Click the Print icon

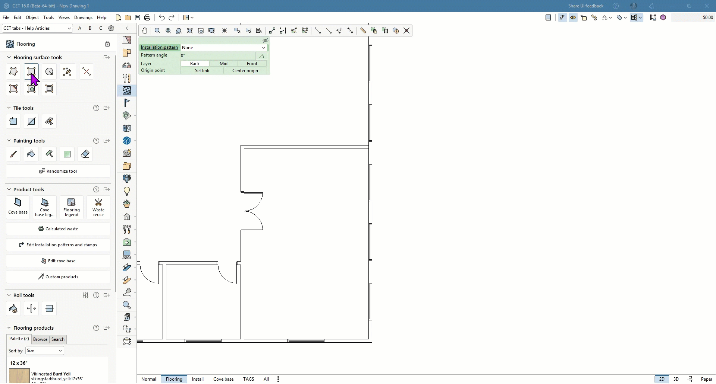coord(147,17)
